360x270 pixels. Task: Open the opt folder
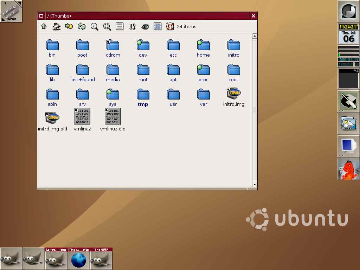pos(173,73)
